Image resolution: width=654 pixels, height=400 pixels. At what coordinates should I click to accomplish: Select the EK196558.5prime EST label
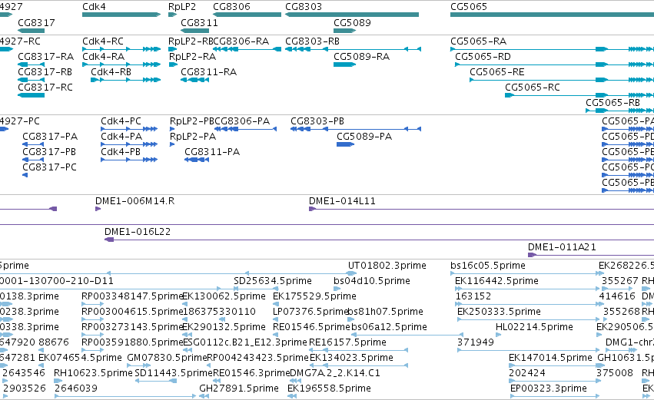[329, 388]
